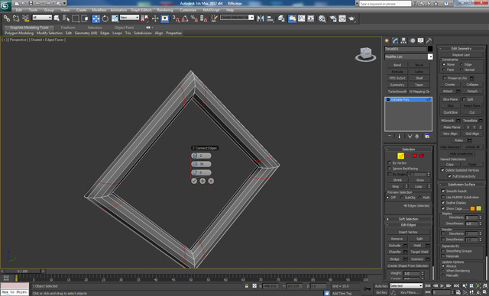Toggle the Angle Snap button
The height and width of the screenshot is (296, 489).
pos(185,18)
